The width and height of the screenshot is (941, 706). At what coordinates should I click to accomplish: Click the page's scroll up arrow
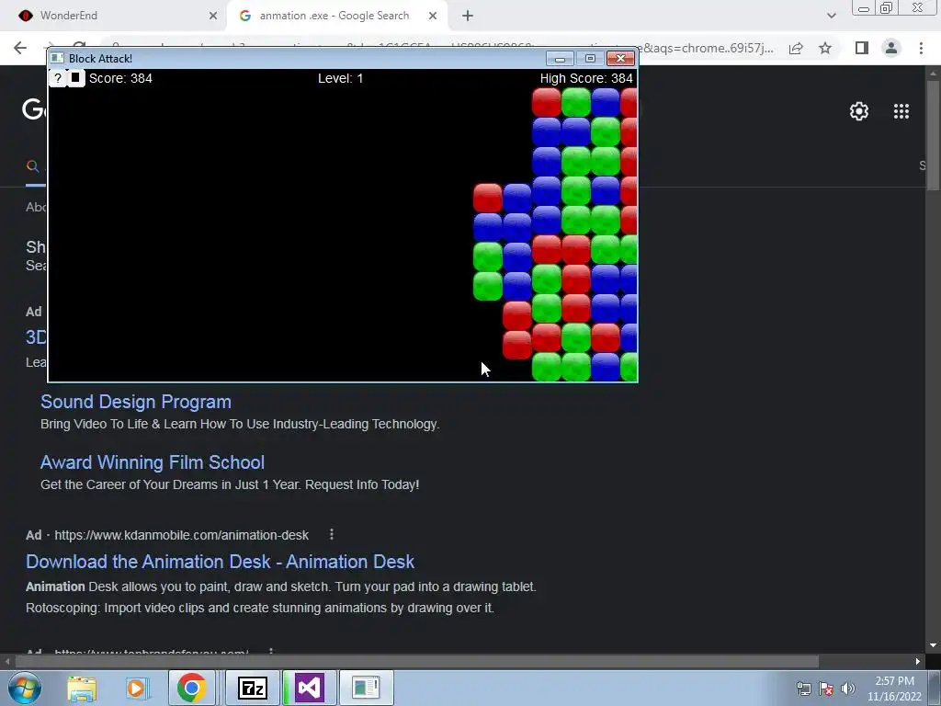(933, 74)
